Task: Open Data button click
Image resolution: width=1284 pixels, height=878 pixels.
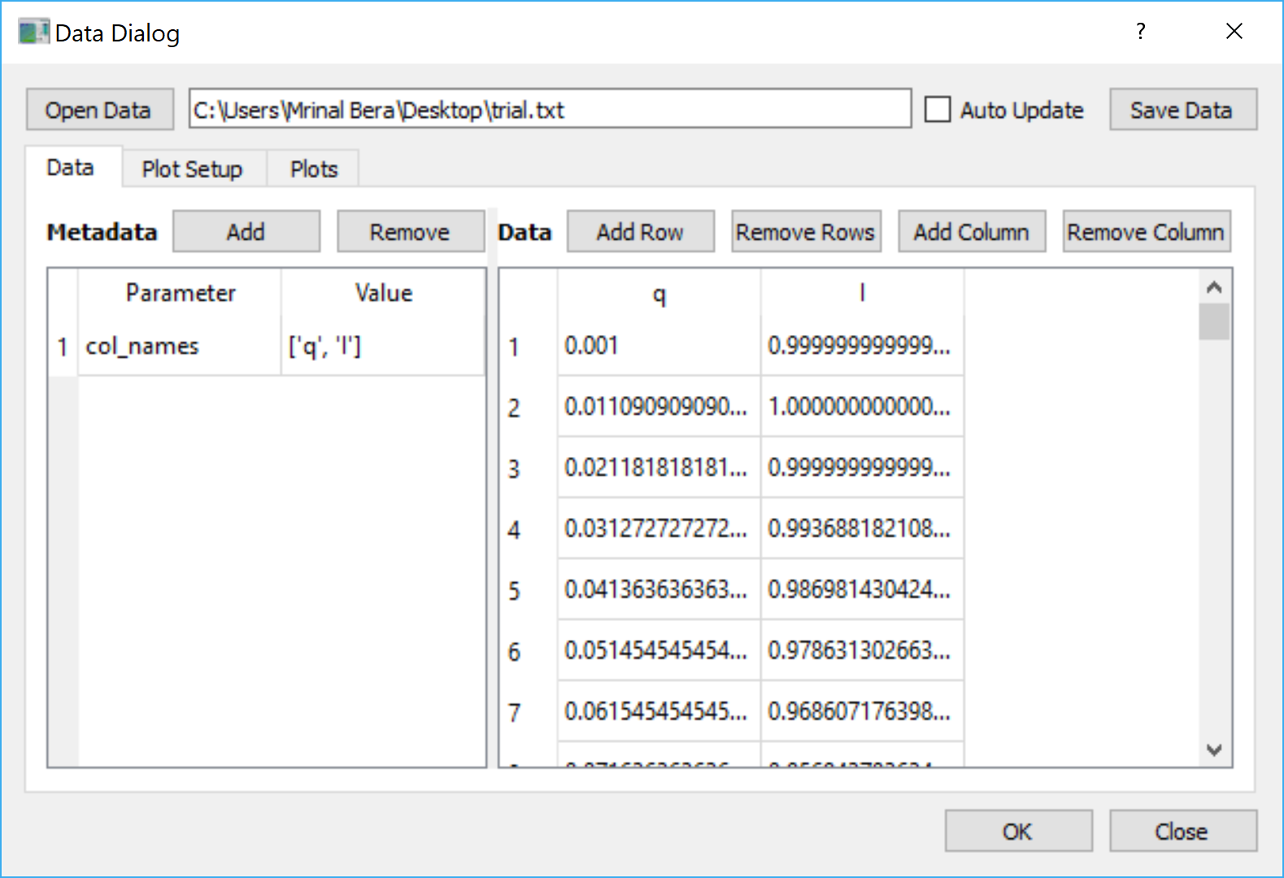Action: [99, 110]
